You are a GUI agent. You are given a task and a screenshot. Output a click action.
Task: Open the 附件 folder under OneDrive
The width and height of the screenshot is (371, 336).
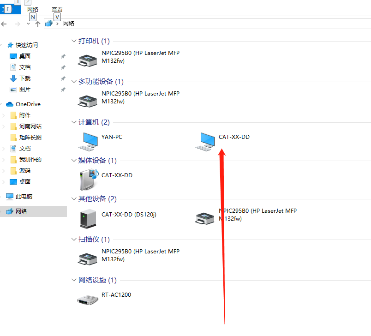pyautogui.click(x=24, y=115)
